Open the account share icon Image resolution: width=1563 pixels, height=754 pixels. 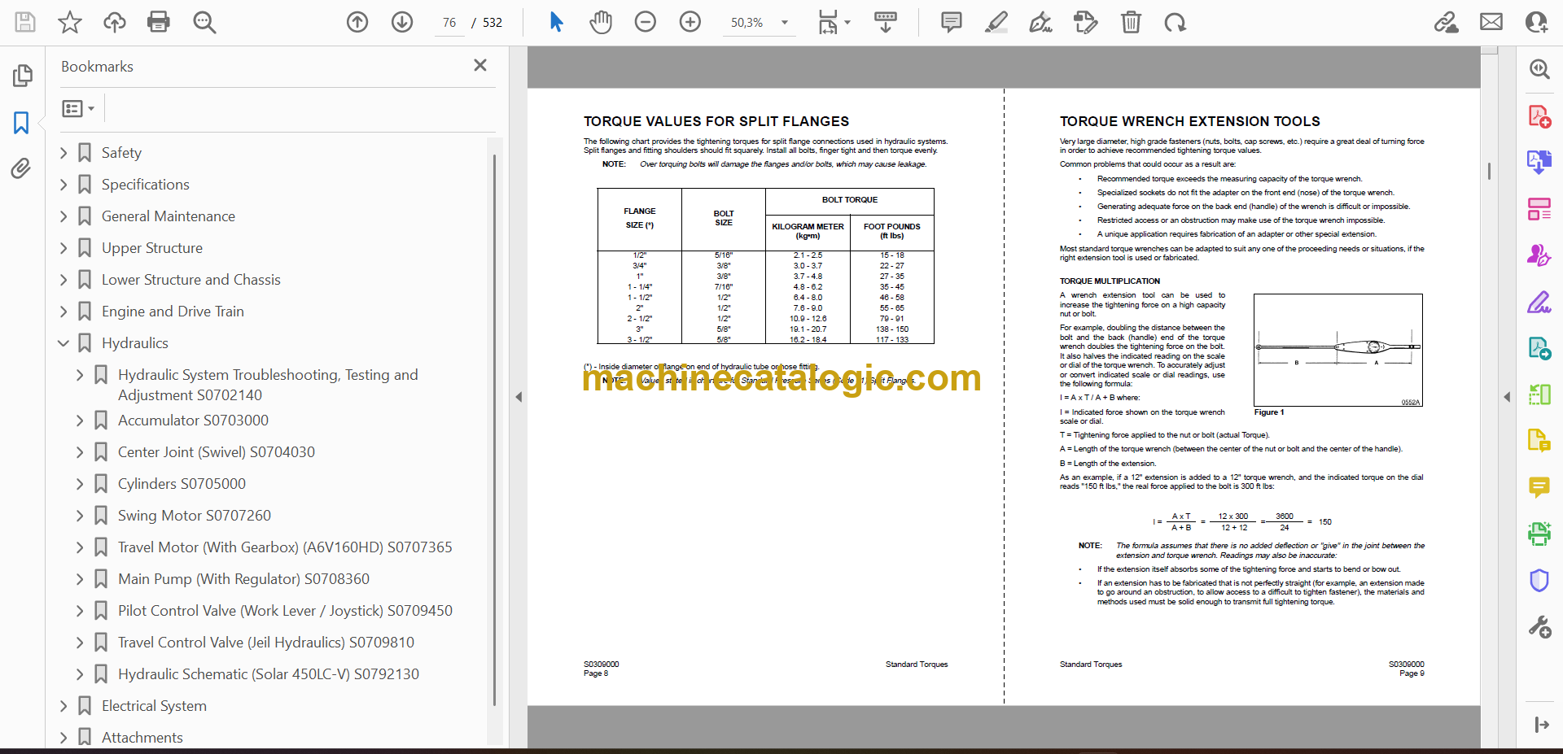1536,22
